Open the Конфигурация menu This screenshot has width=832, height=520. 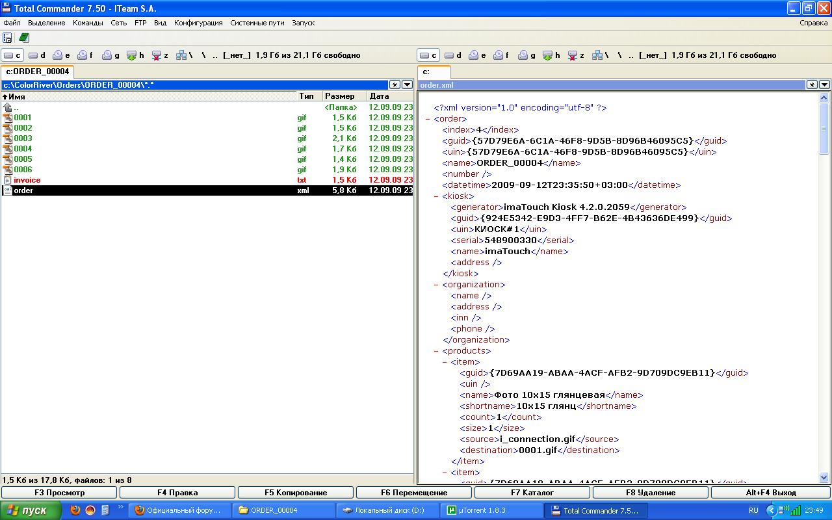(x=198, y=23)
